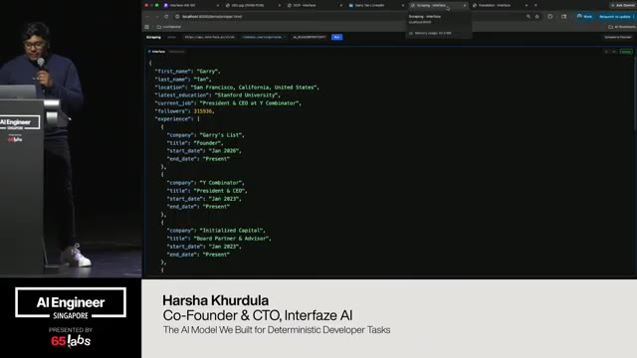Open the Work profile menu
Viewport: 637px width, 358px height.
(584, 17)
